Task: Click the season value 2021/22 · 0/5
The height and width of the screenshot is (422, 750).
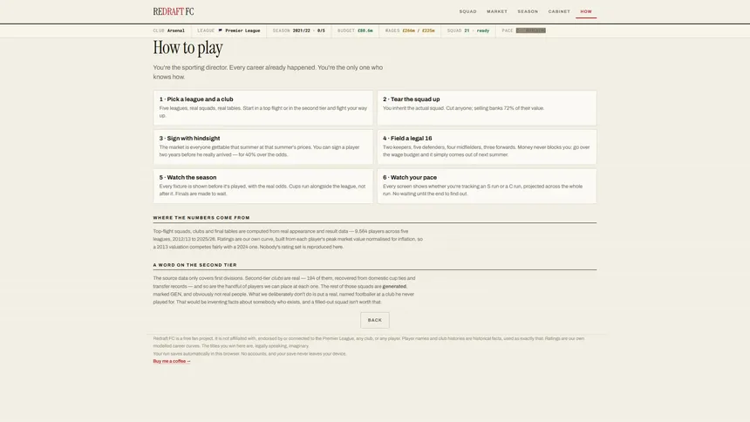Action: [x=309, y=31]
